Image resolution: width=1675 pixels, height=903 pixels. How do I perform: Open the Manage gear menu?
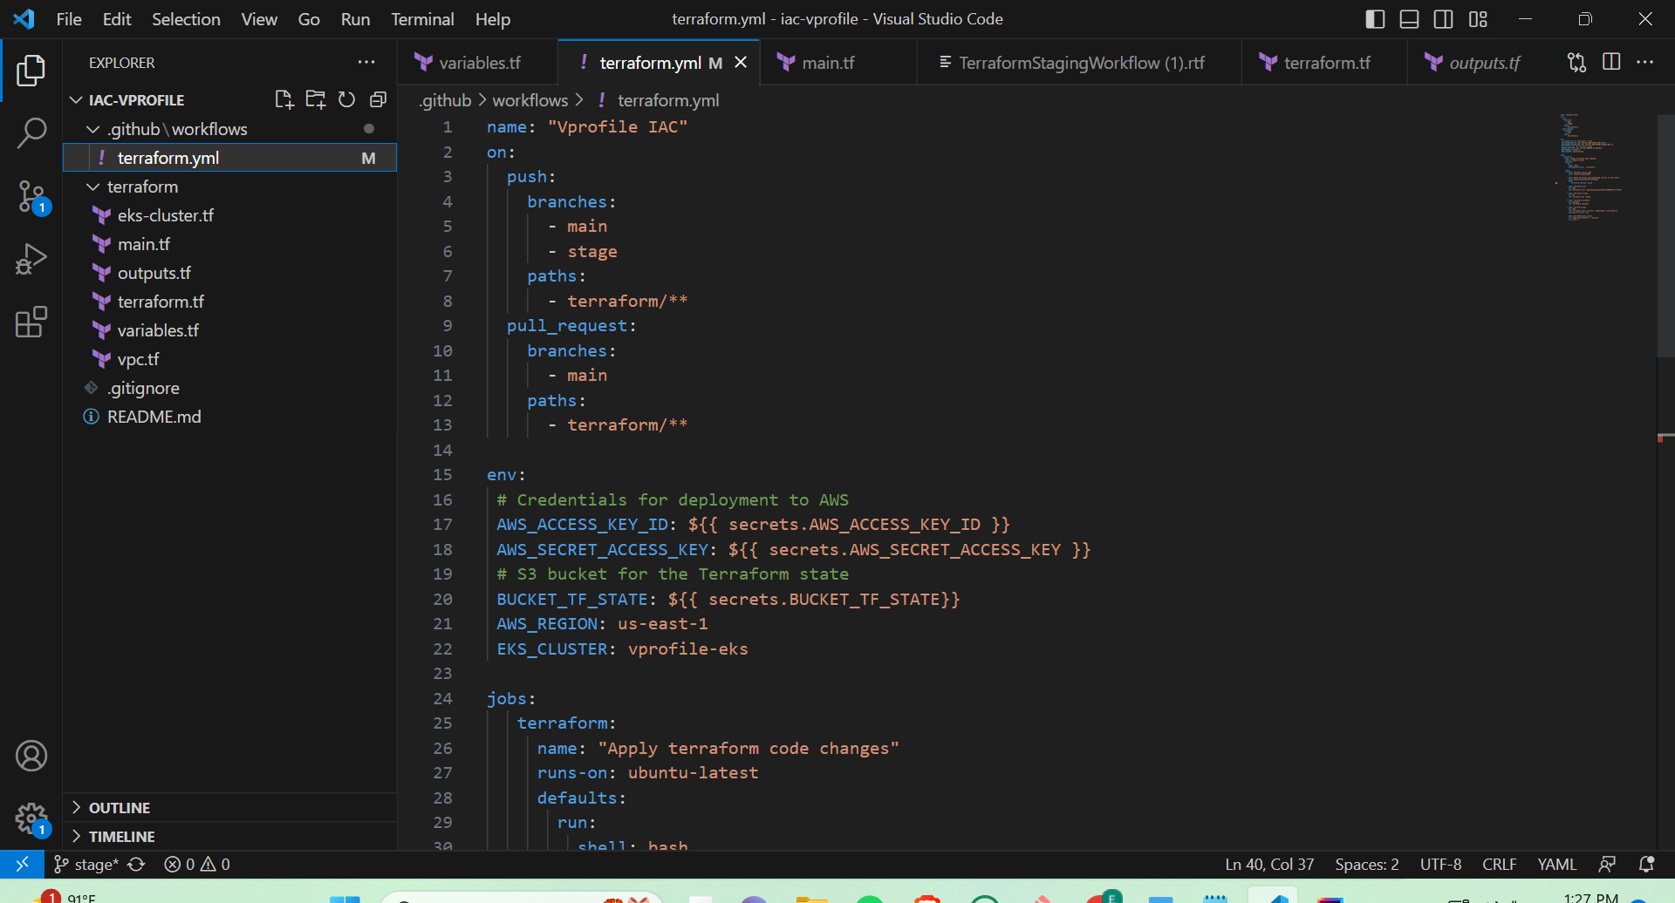(x=31, y=818)
